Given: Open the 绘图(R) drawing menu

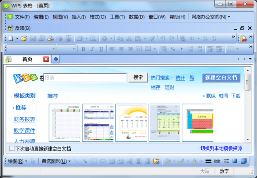Looking at the screenshot, I should point(17,161).
